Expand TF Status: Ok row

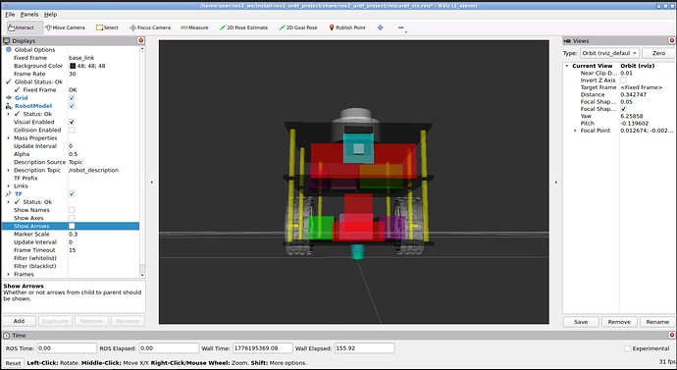coord(8,202)
